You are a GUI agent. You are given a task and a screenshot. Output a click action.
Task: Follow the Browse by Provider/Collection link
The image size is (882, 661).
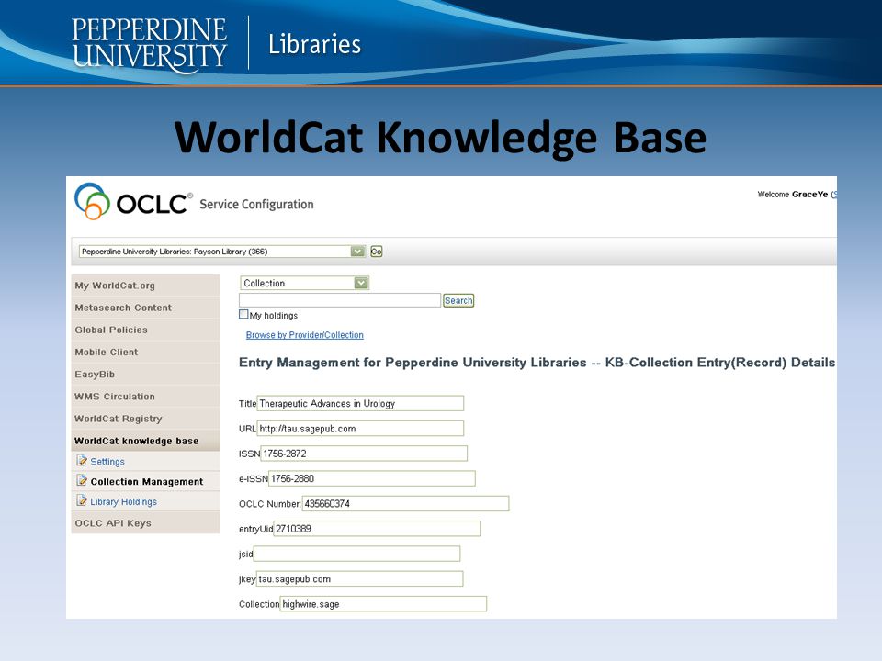coord(304,335)
